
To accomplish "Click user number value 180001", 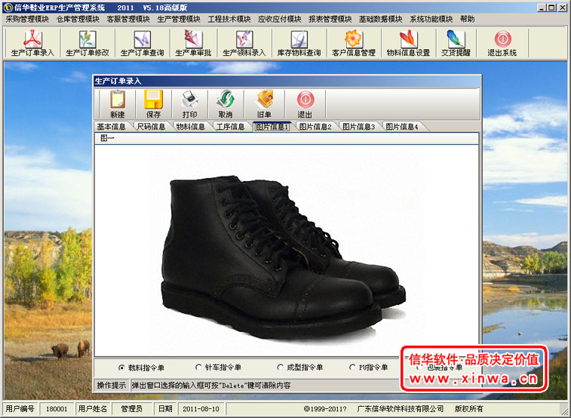I will [57, 409].
